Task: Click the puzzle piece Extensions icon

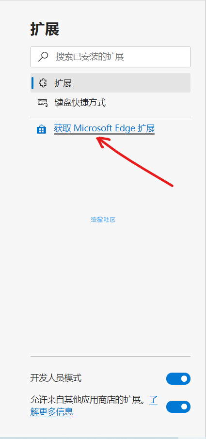Action: [x=43, y=83]
